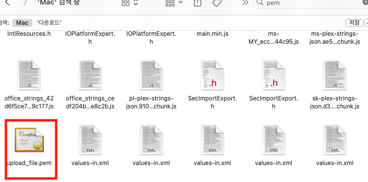
Task: Show more toolbar items via double chevron
Action: point(245,2)
